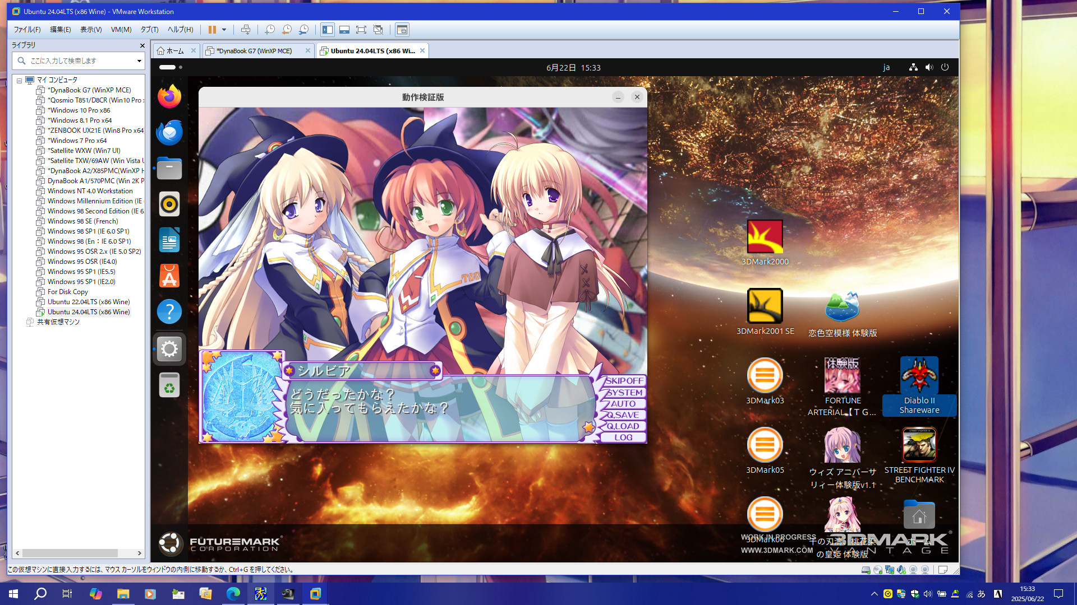Screen dimensions: 1077x605
Task: Open the 編集(E) menu
Action: pyautogui.click(x=61, y=30)
